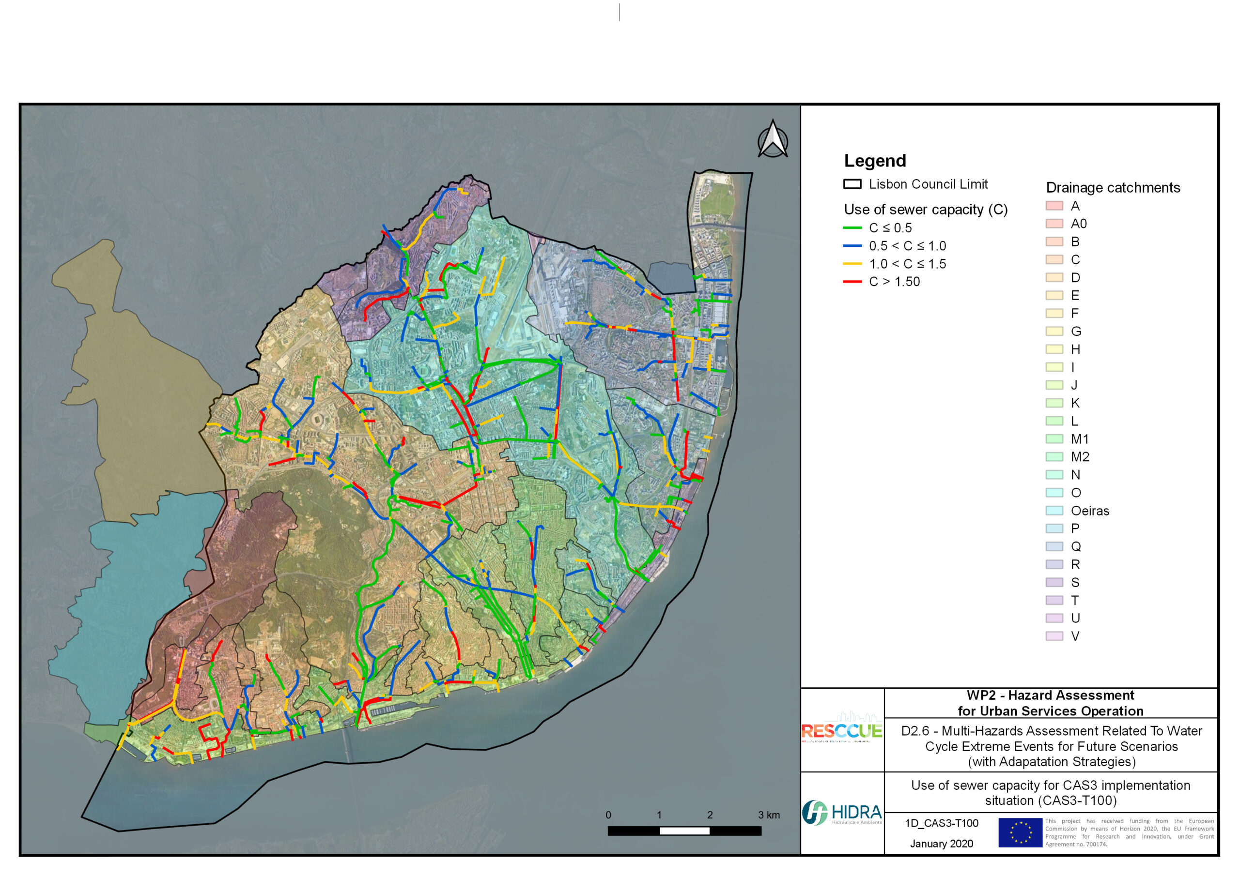Click the Legend heading
The height and width of the screenshot is (876, 1240).
click(874, 161)
